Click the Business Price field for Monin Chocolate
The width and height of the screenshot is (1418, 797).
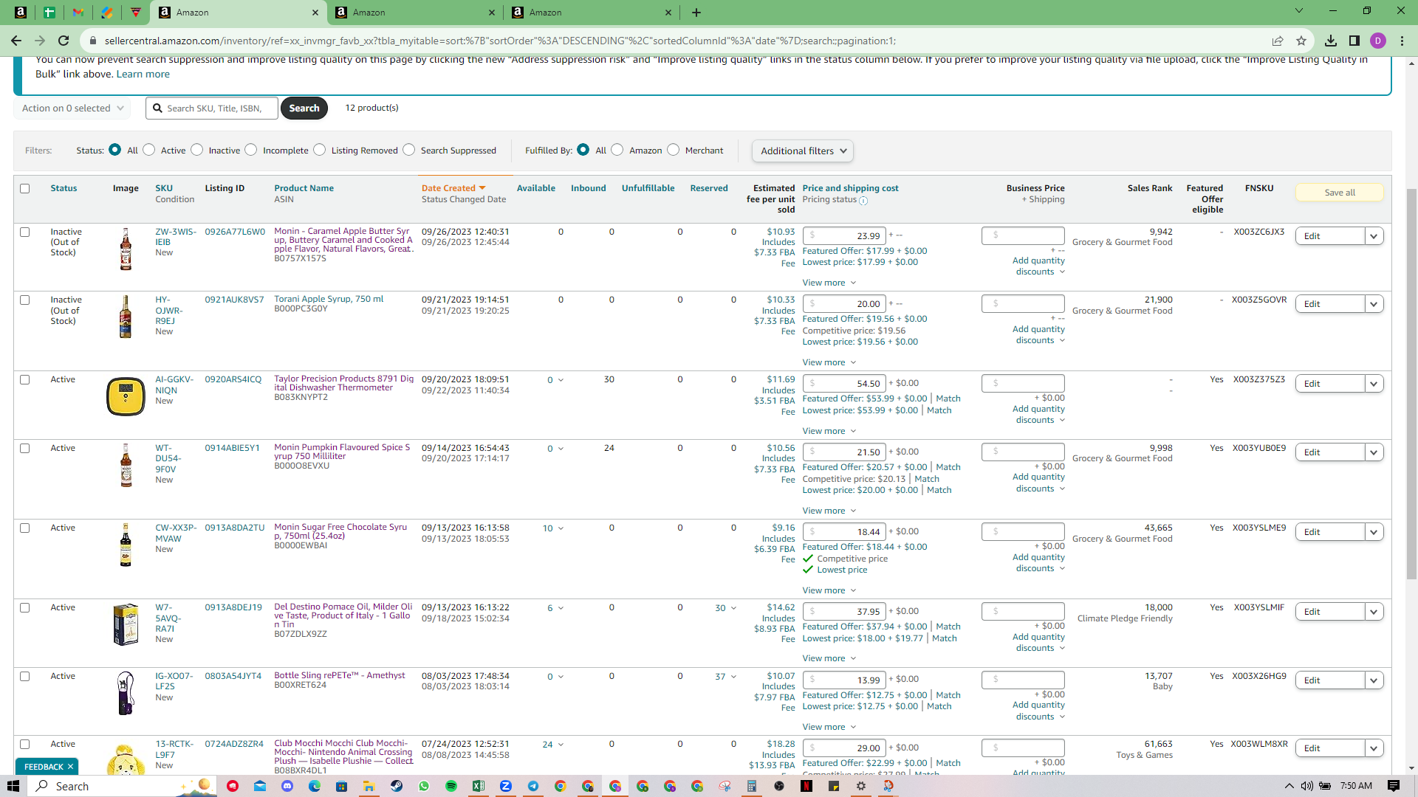point(1023,531)
